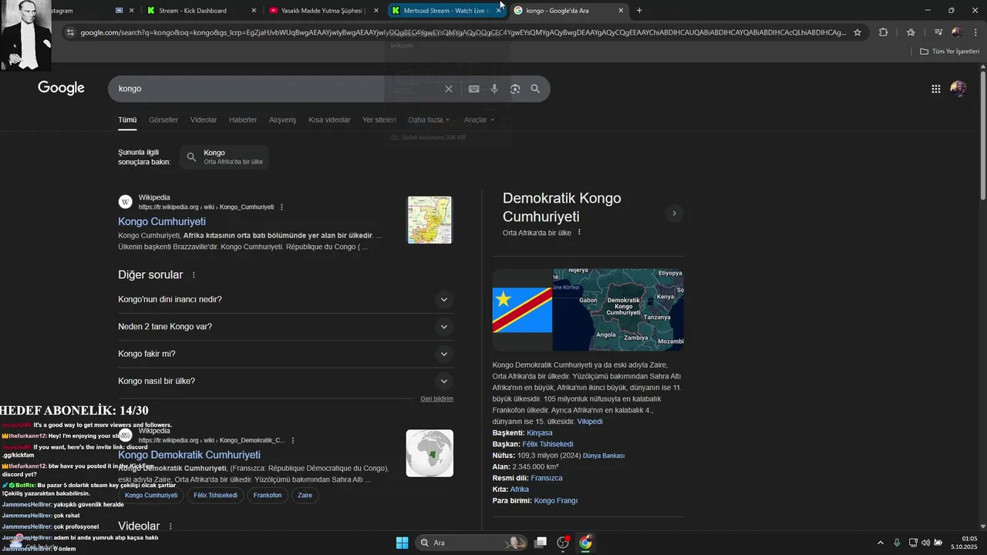Viewport: 987px width, 555px height.
Task: Click in the Google search input field
Action: tap(278, 89)
